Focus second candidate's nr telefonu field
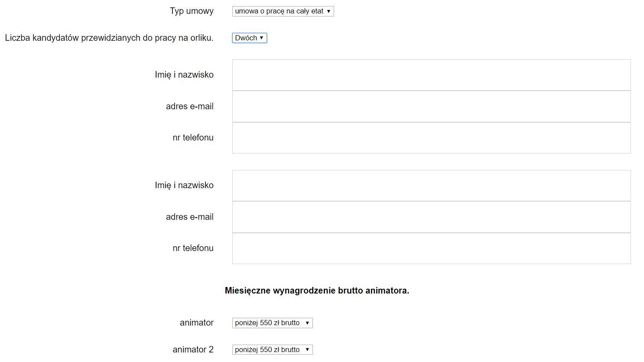The width and height of the screenshot is (644, 362). coord(431,248)
